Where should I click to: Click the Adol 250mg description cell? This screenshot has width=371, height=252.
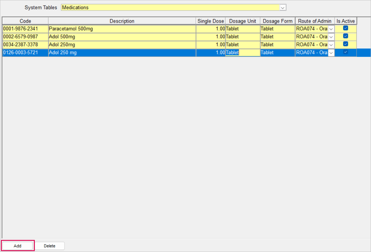click(122, 44)
